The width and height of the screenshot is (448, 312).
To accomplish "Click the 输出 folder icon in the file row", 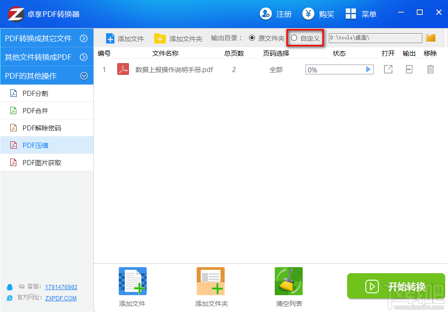I will click(x=409, y=69).
